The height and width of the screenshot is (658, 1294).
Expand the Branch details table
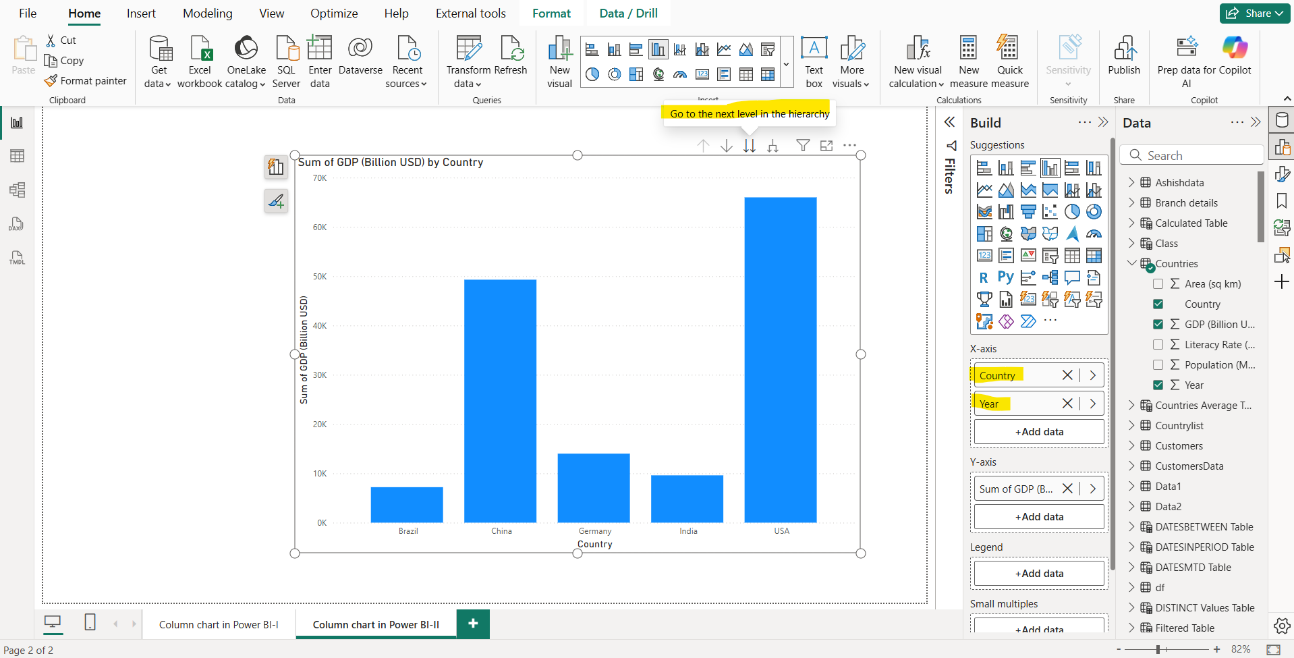1131,202
